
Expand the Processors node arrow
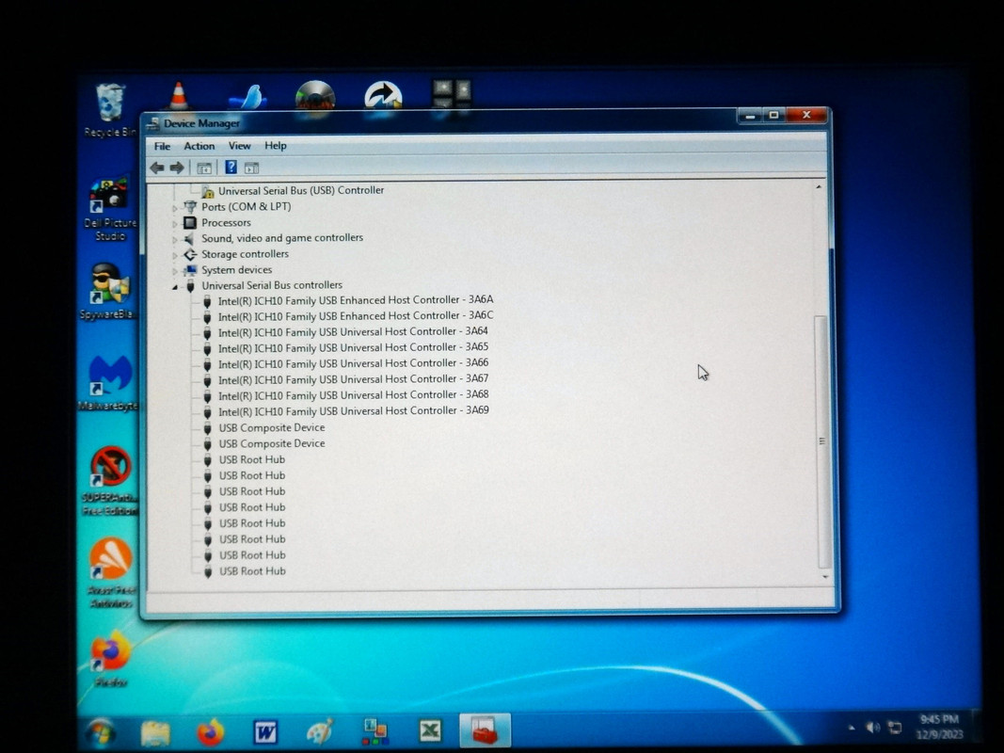[x=175, y=223]
